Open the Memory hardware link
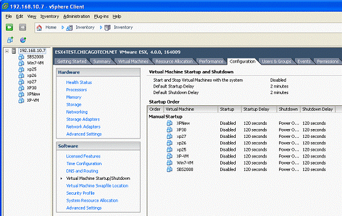The height and width of the screenshot is (216, 342). tap(74, 97)
